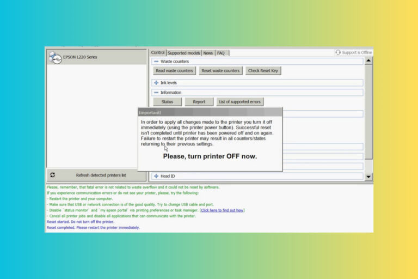The width and height of the screenshot is (418, 279).
Task: Click the Check Reset Key button
Action: pyautogui.click(x=263, y=70)
